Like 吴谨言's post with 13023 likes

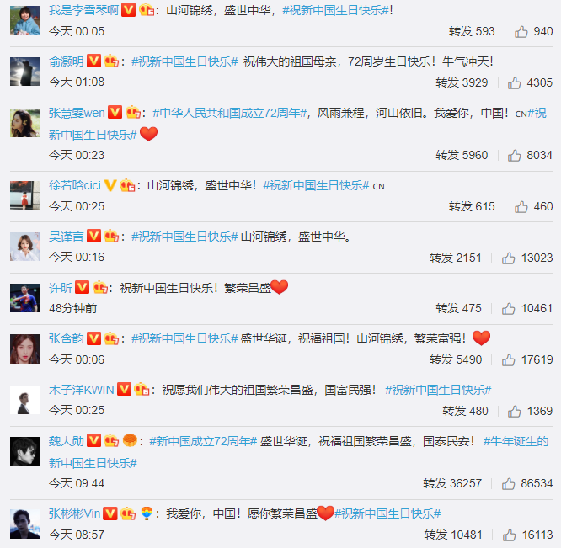(508, 258)
